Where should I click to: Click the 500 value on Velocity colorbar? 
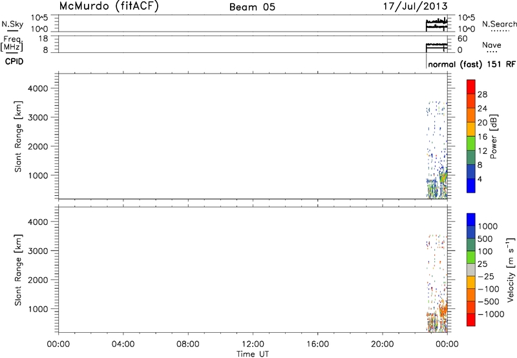(x=485, y=239)
